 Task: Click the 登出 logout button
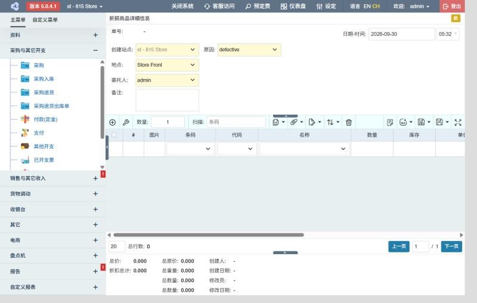[452, 6]
